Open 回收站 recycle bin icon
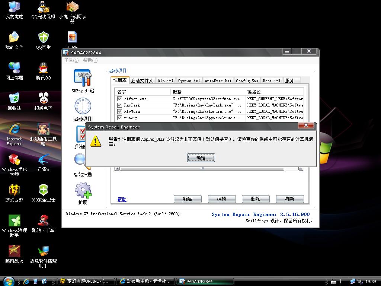The width and height of the screenshot is (381, 286). pyautogui.click(x=15, y=101)
